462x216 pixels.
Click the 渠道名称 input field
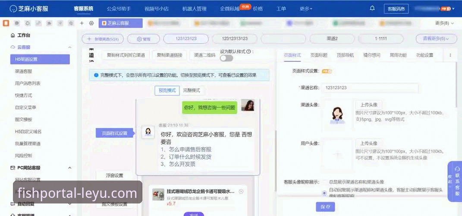coord(370,88)
